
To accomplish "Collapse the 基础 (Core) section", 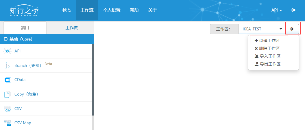I will click(x=6, y=39).
